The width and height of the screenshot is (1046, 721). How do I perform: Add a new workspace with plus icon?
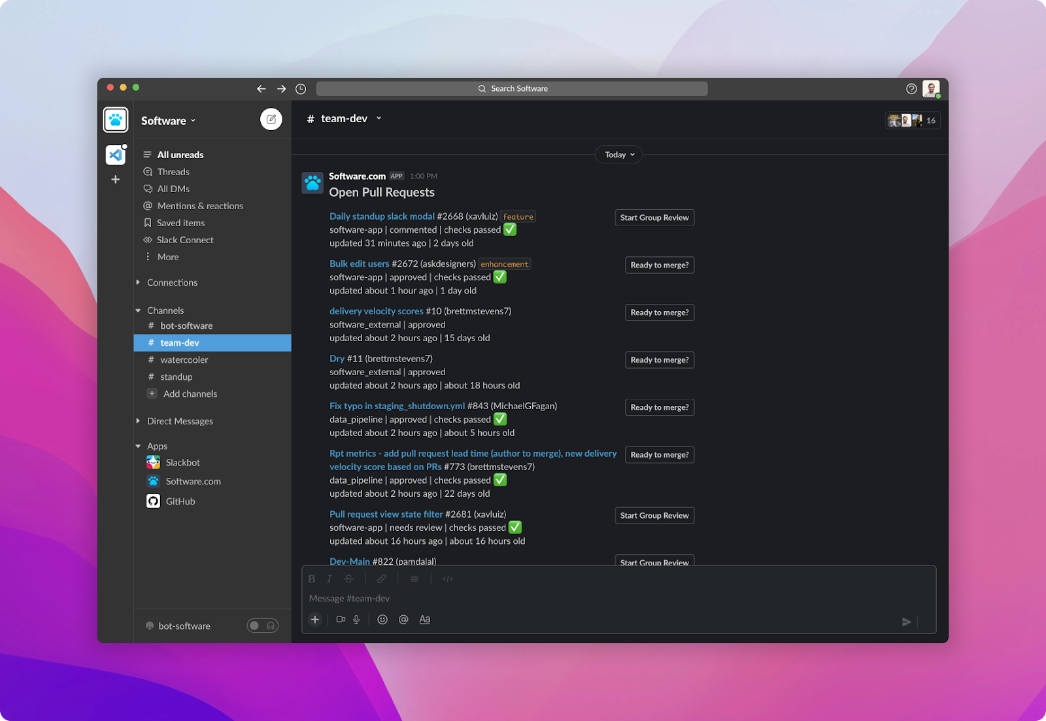pos(116,179)
